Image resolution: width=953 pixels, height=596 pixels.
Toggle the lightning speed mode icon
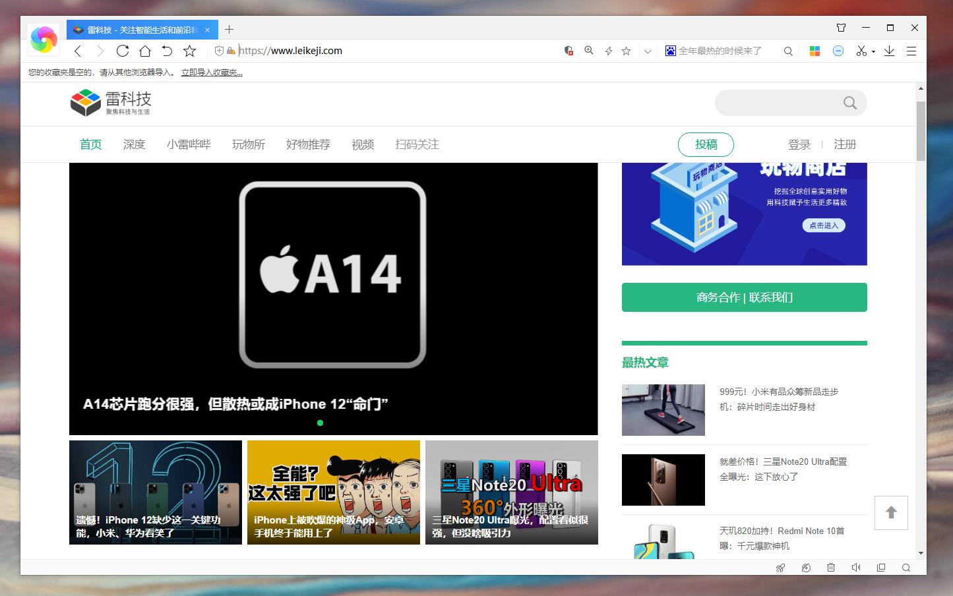609,51
